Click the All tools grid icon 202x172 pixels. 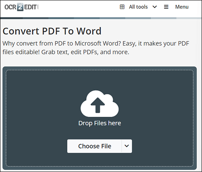pyautogui.click(x=122, y=7)
